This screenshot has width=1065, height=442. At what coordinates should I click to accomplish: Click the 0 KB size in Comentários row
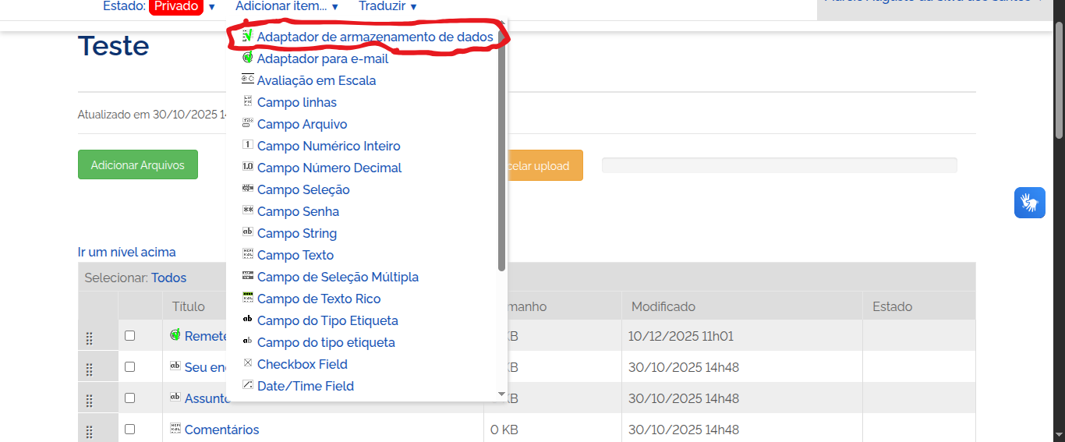click(504, 430)
